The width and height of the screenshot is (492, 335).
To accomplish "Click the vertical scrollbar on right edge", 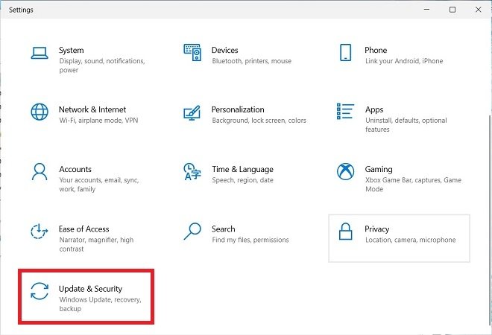I will pyautogui.click(x=490, y=220).
